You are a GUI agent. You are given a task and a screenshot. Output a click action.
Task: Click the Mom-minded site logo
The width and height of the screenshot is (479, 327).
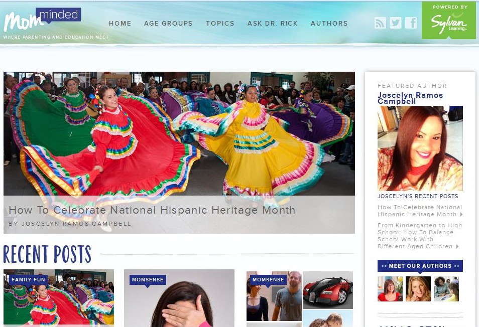point(42,20)
